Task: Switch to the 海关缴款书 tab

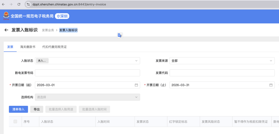Action: coord(28,47)
